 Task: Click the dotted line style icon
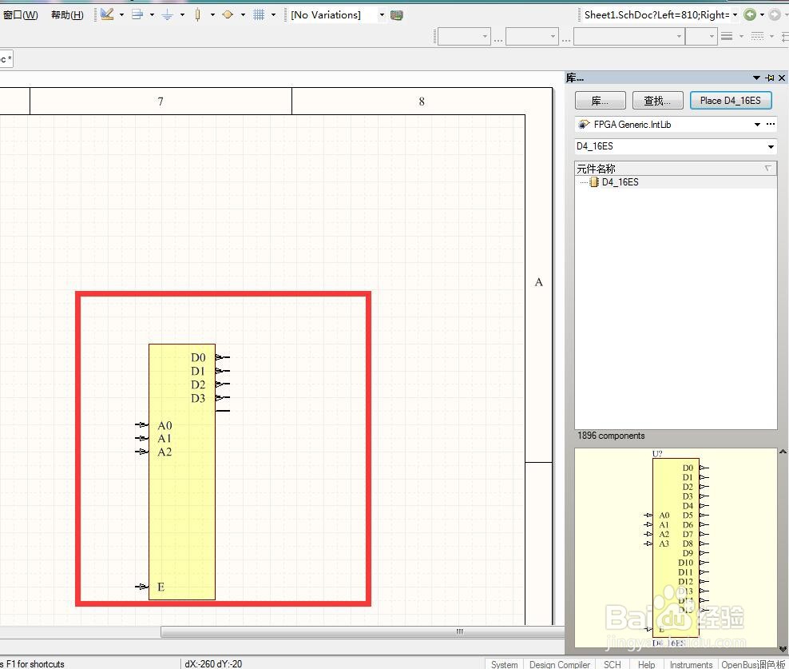coord(757,36)
